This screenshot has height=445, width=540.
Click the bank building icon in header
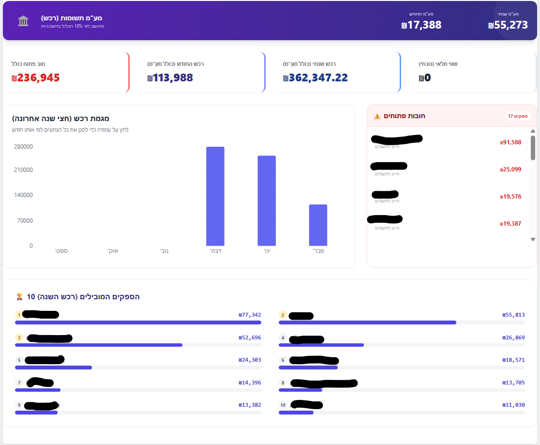pos(23,21)
